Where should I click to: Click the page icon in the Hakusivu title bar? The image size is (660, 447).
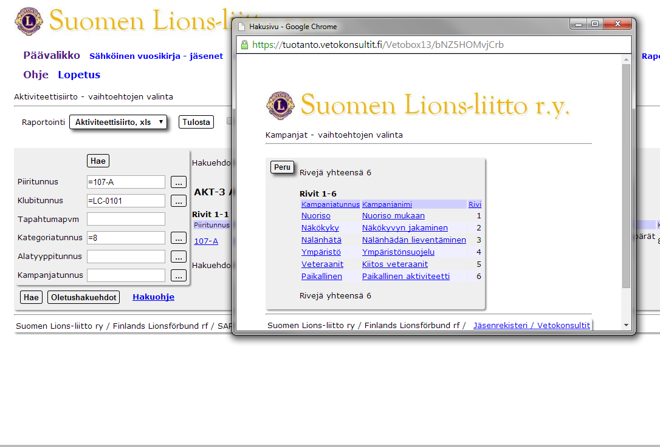pos(242,27)
